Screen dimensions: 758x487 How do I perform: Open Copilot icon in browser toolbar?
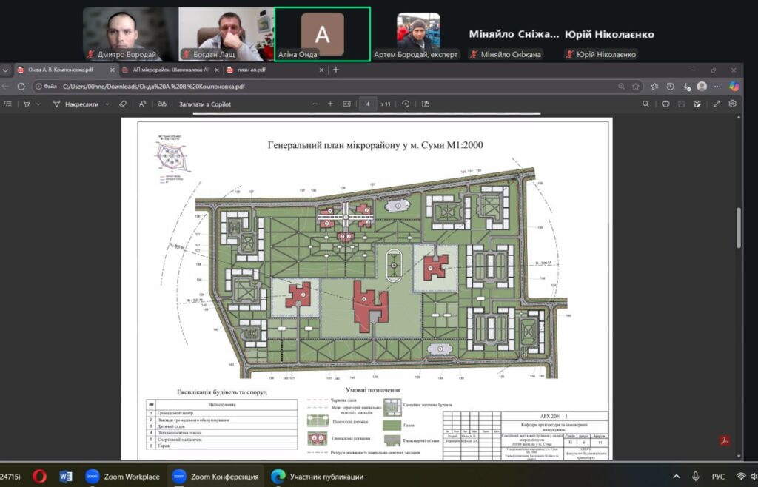coord(734,86)
